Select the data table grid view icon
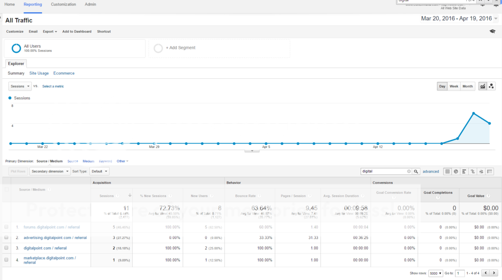This screenshot has width=502, height=280. pos(447,171)
